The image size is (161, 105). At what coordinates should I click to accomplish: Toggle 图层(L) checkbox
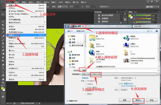point(86,94)
